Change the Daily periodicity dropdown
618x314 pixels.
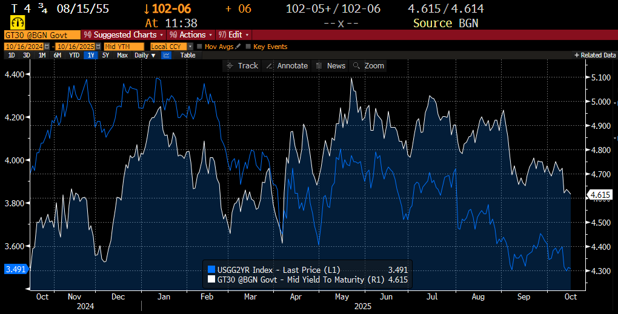(145, 55)
